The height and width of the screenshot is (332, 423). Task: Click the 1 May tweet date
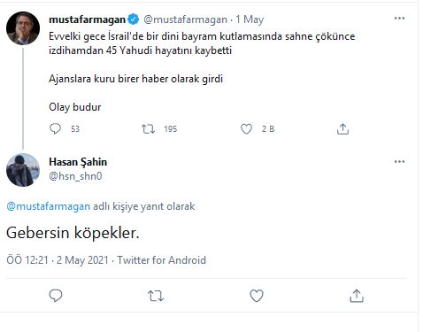click(x=250, y=19)
